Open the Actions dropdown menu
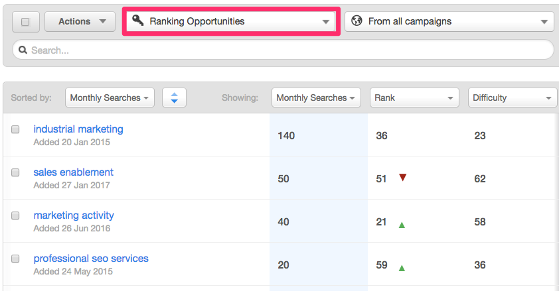Image resolution: width=559 pixels, height=305 pixels. 78,21
